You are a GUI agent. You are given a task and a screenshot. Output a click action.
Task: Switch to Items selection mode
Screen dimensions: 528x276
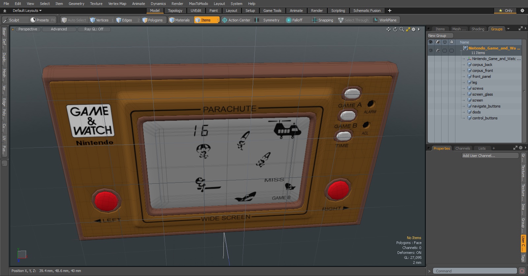(x=207, y=20)
